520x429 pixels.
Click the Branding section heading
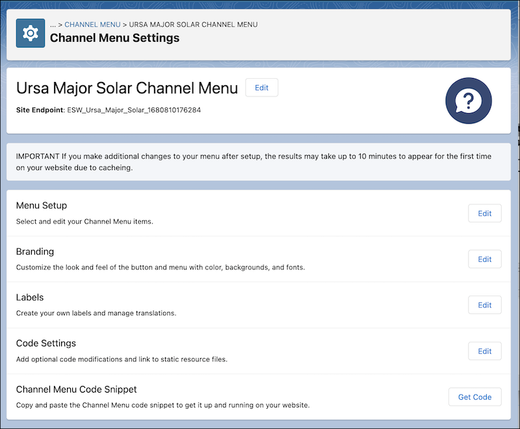[x=35, y=251]
